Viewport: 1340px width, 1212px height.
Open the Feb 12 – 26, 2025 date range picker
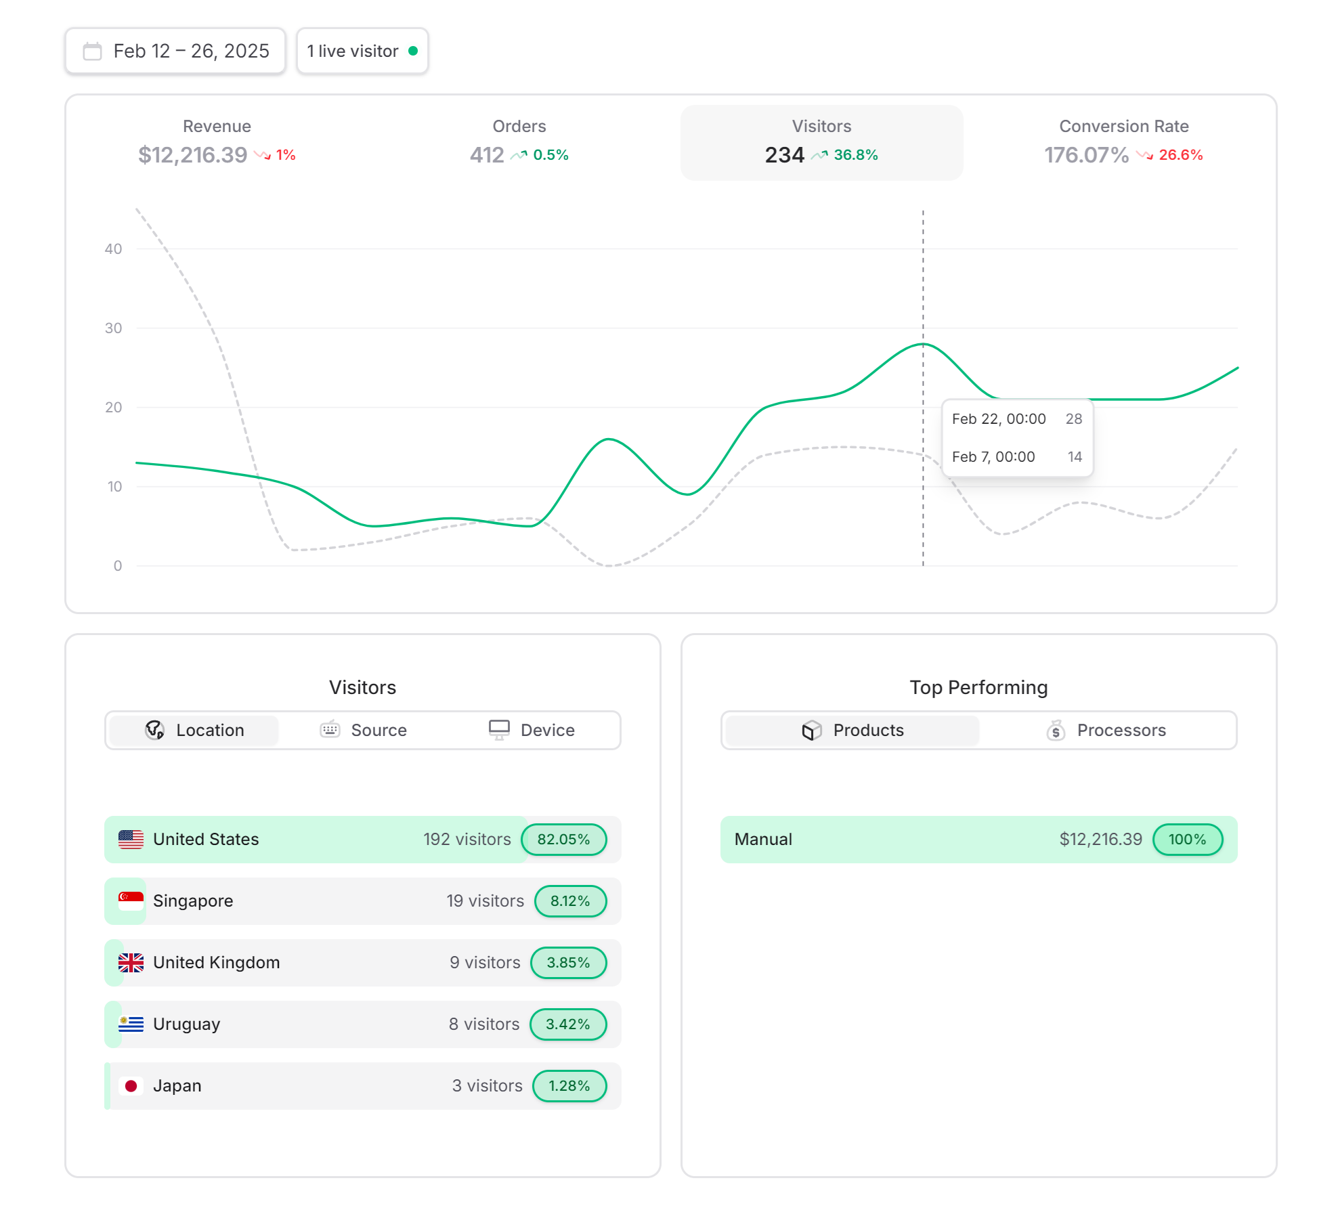(175, 51)
